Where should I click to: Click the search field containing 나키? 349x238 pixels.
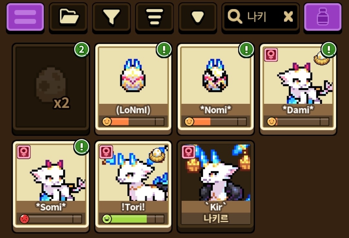(x=260, y=17)
